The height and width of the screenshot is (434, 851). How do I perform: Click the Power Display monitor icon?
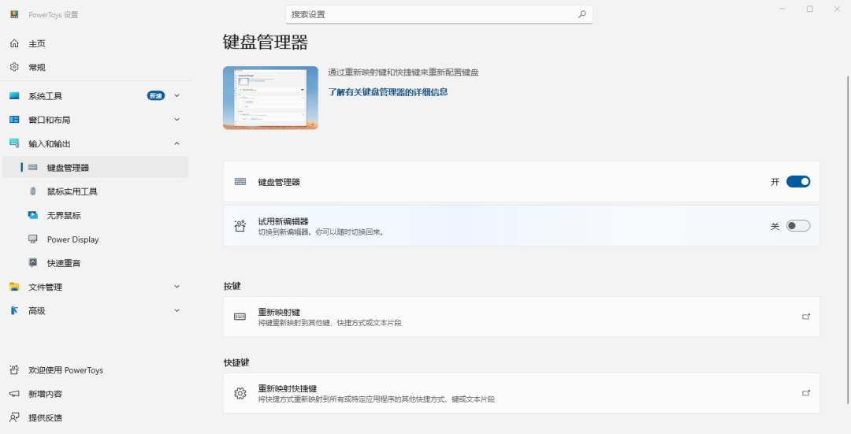[33, 239]
